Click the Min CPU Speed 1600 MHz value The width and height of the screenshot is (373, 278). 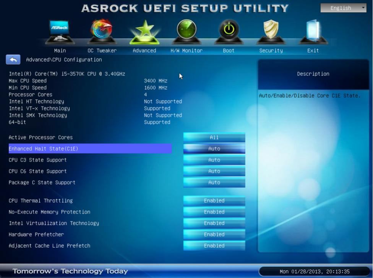(x=156, y=88)
